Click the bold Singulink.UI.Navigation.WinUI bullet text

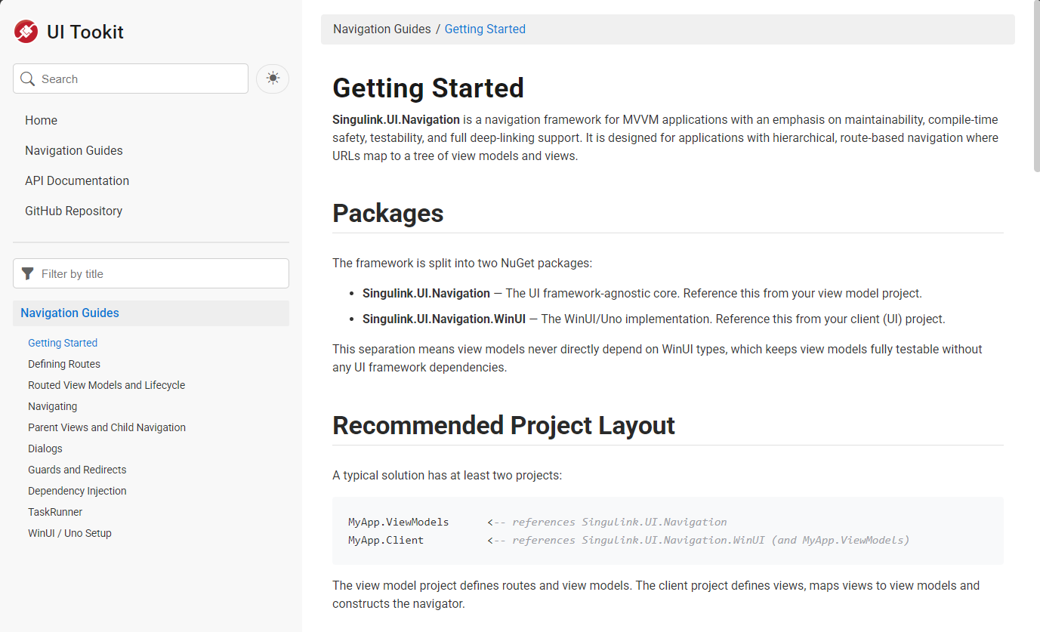[444, 319]
